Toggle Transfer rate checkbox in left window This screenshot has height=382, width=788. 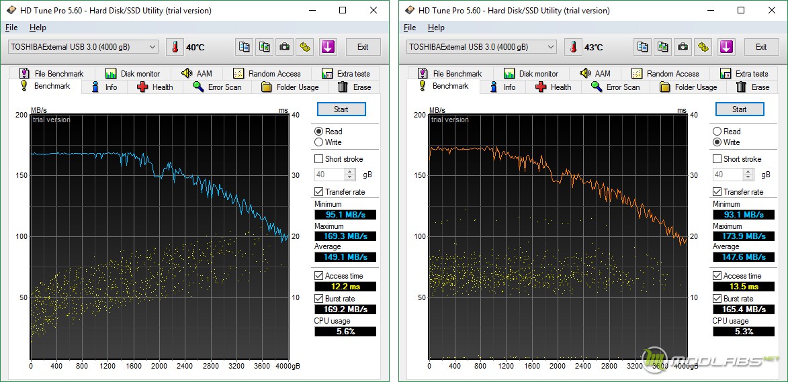point(318,192)
